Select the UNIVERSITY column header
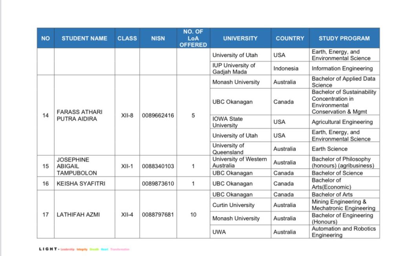 240,38
